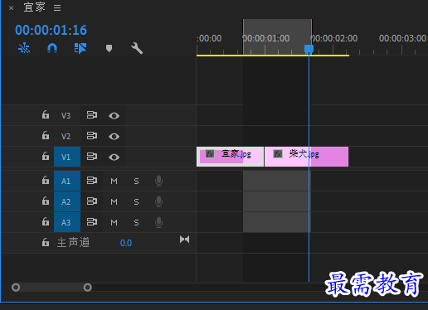This screenshot has width=428, height=310.
Task: Click ruler at 00:00:02:00
Action: pos(334,38)
